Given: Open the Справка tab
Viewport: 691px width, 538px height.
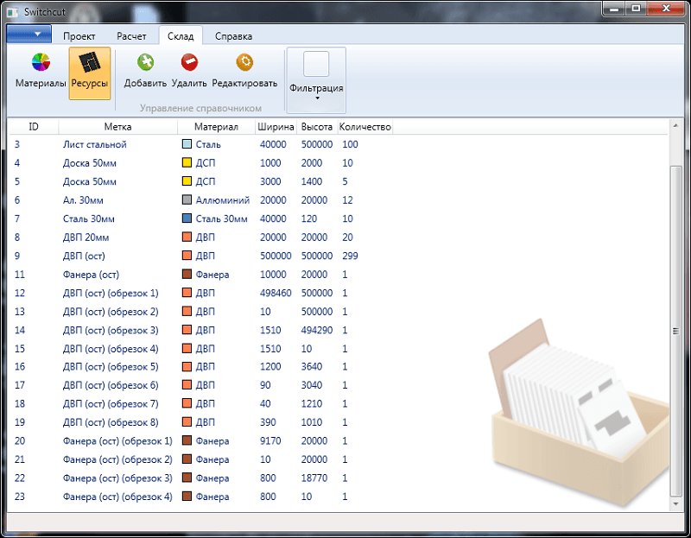Looking at the screenshot, I should (x=233, y=36).
